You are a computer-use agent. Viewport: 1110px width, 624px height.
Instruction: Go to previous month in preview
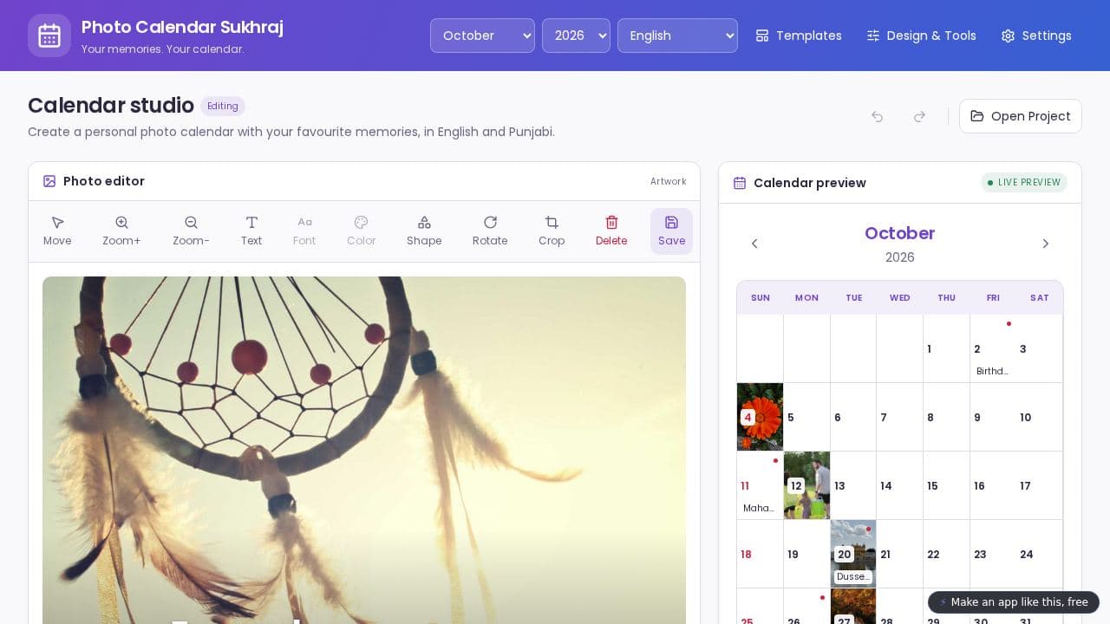(x=754, y=244)
